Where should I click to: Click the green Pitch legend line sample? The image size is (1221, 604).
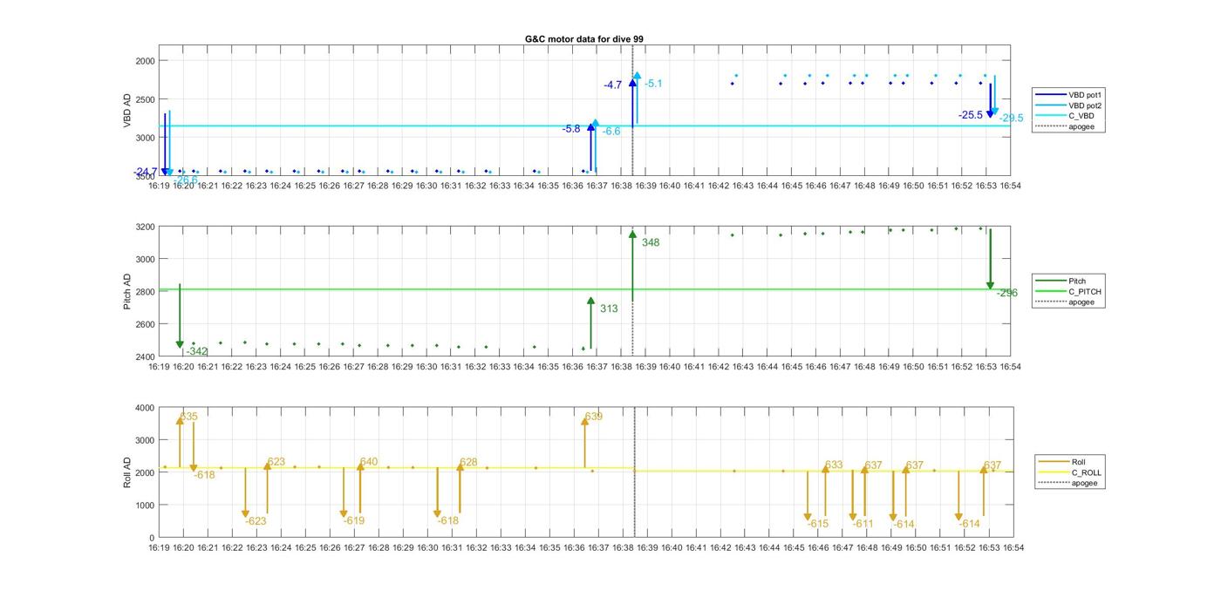[x=1049, y=281]
